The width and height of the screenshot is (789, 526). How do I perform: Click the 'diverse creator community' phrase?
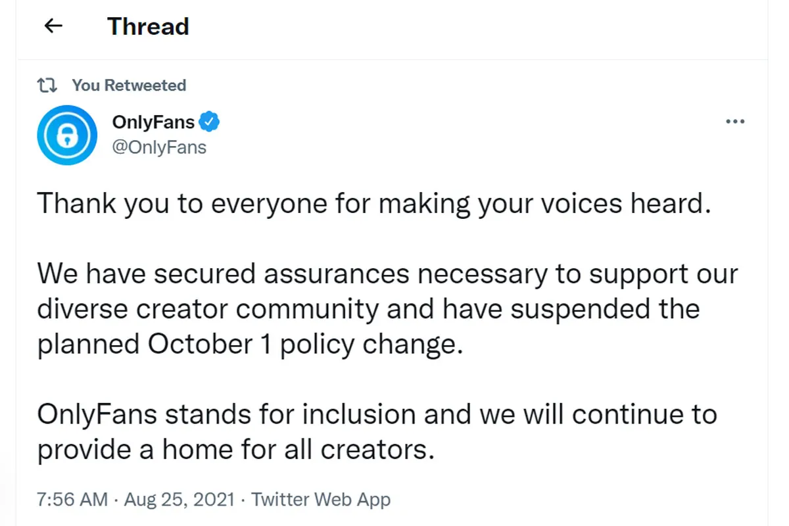208,310
